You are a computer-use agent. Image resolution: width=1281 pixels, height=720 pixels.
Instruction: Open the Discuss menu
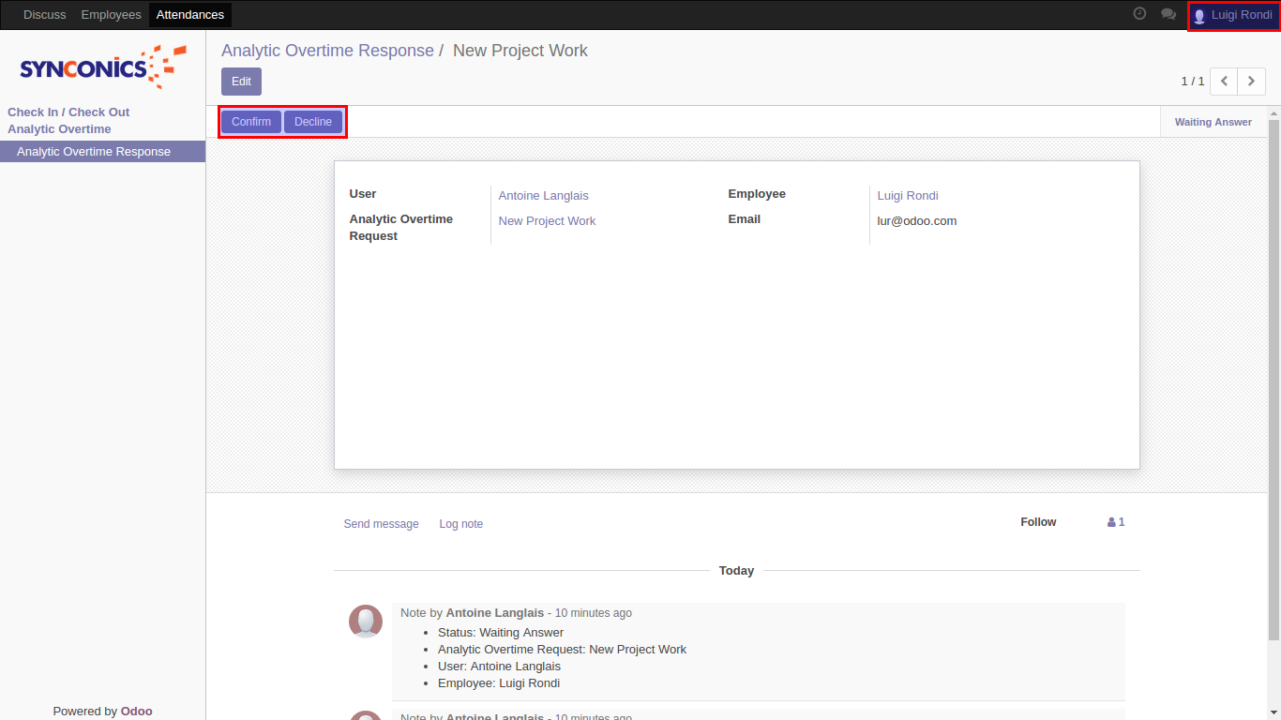click(45, 15)
